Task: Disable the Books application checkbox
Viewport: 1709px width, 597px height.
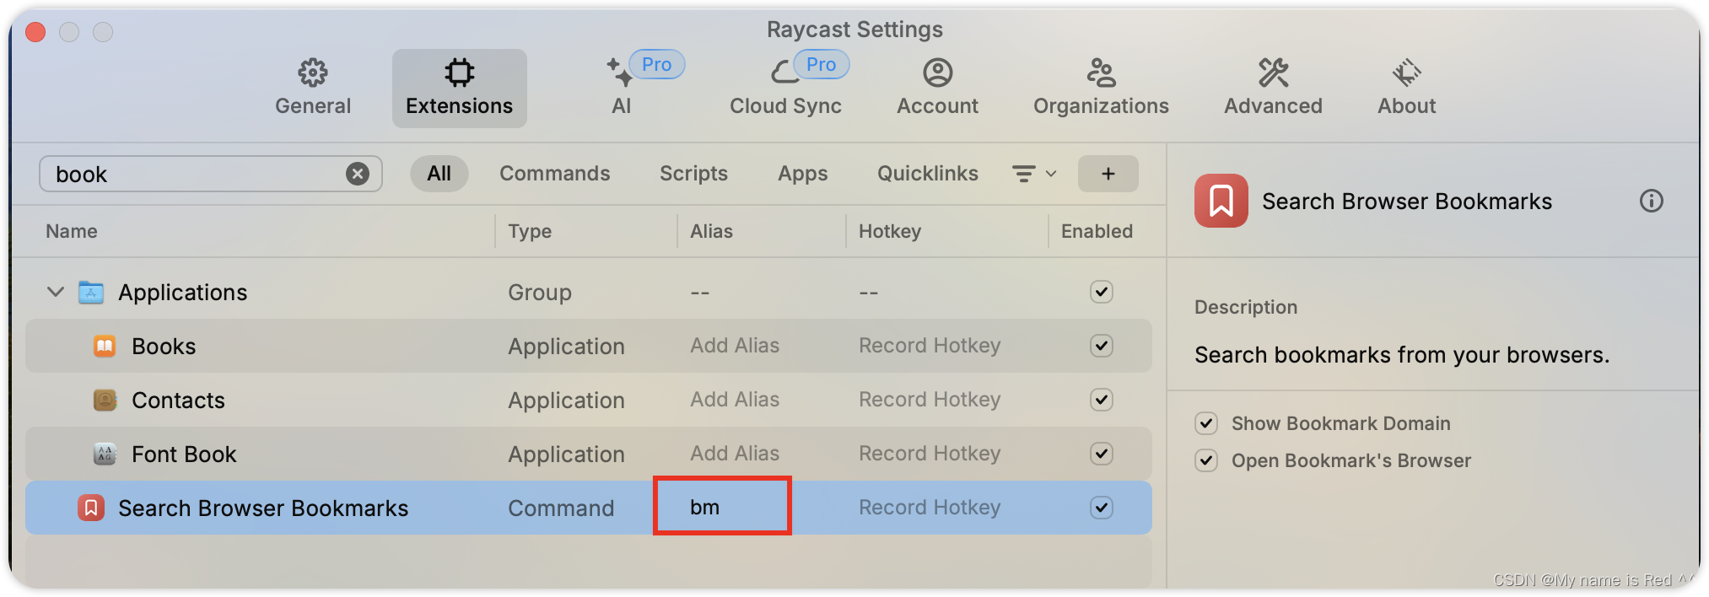Action: tap(1102, 346)
